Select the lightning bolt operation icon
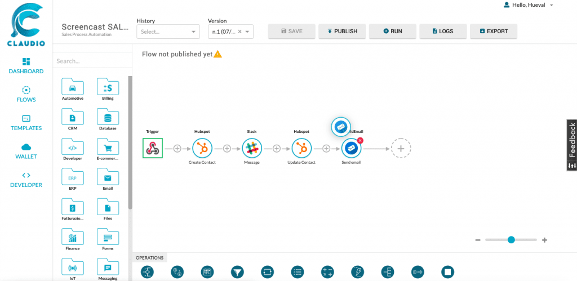 coord(358,272)
